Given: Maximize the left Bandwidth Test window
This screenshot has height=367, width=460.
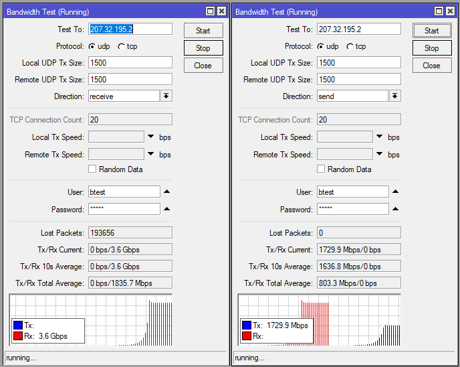Looking at the screenshot, I should [210, 11].
